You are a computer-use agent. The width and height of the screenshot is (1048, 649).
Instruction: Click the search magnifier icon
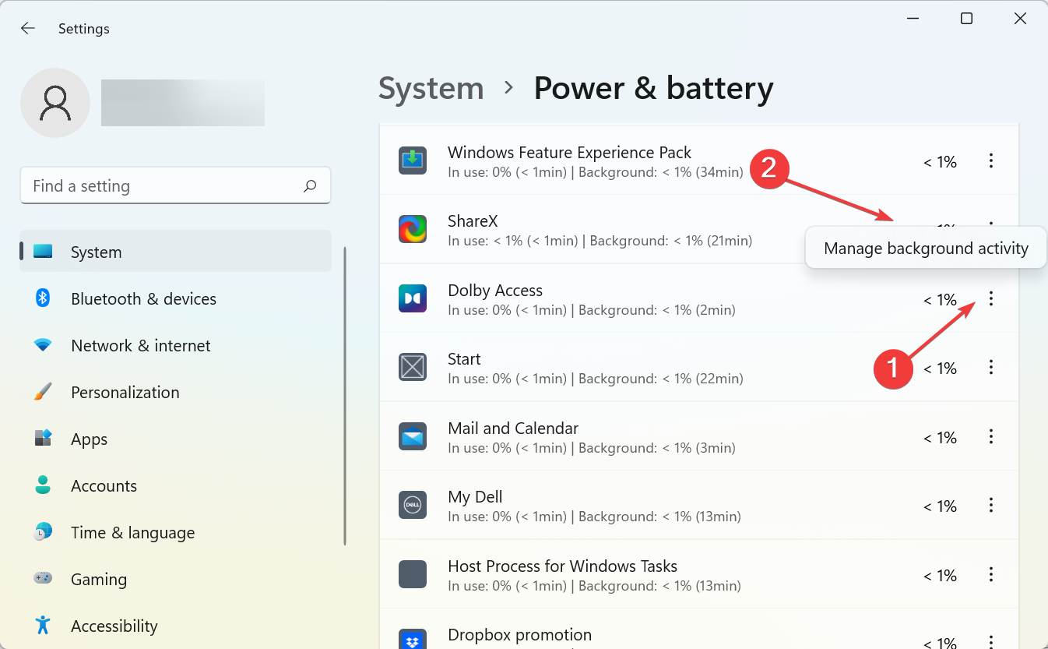[310, 186]
